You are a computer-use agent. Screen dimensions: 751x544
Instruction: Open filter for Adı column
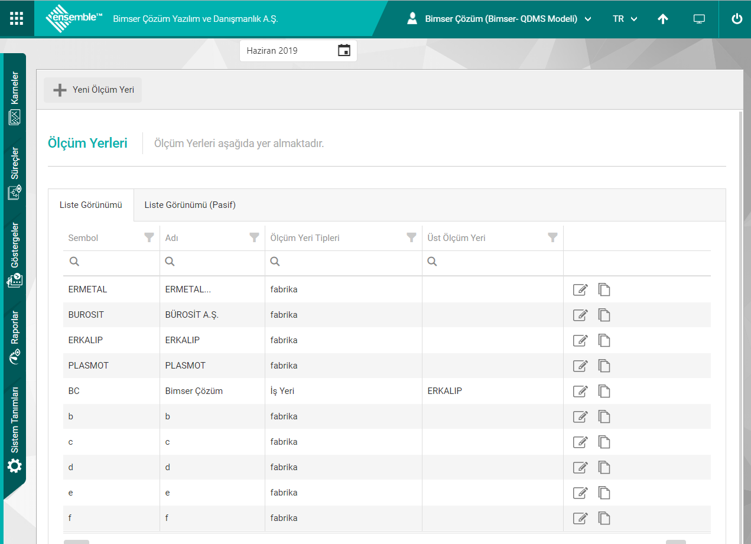pyautogui.click(x=254, y=237)
